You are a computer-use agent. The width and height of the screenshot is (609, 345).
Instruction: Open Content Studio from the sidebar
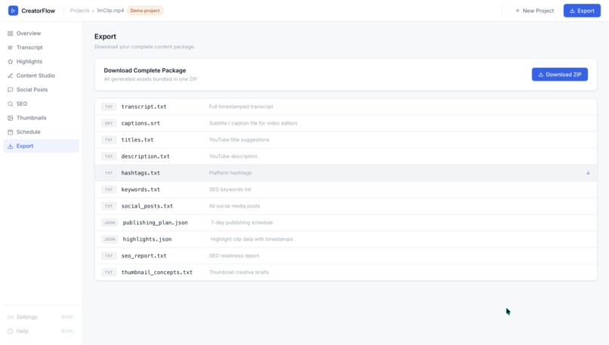click(41, 75)
